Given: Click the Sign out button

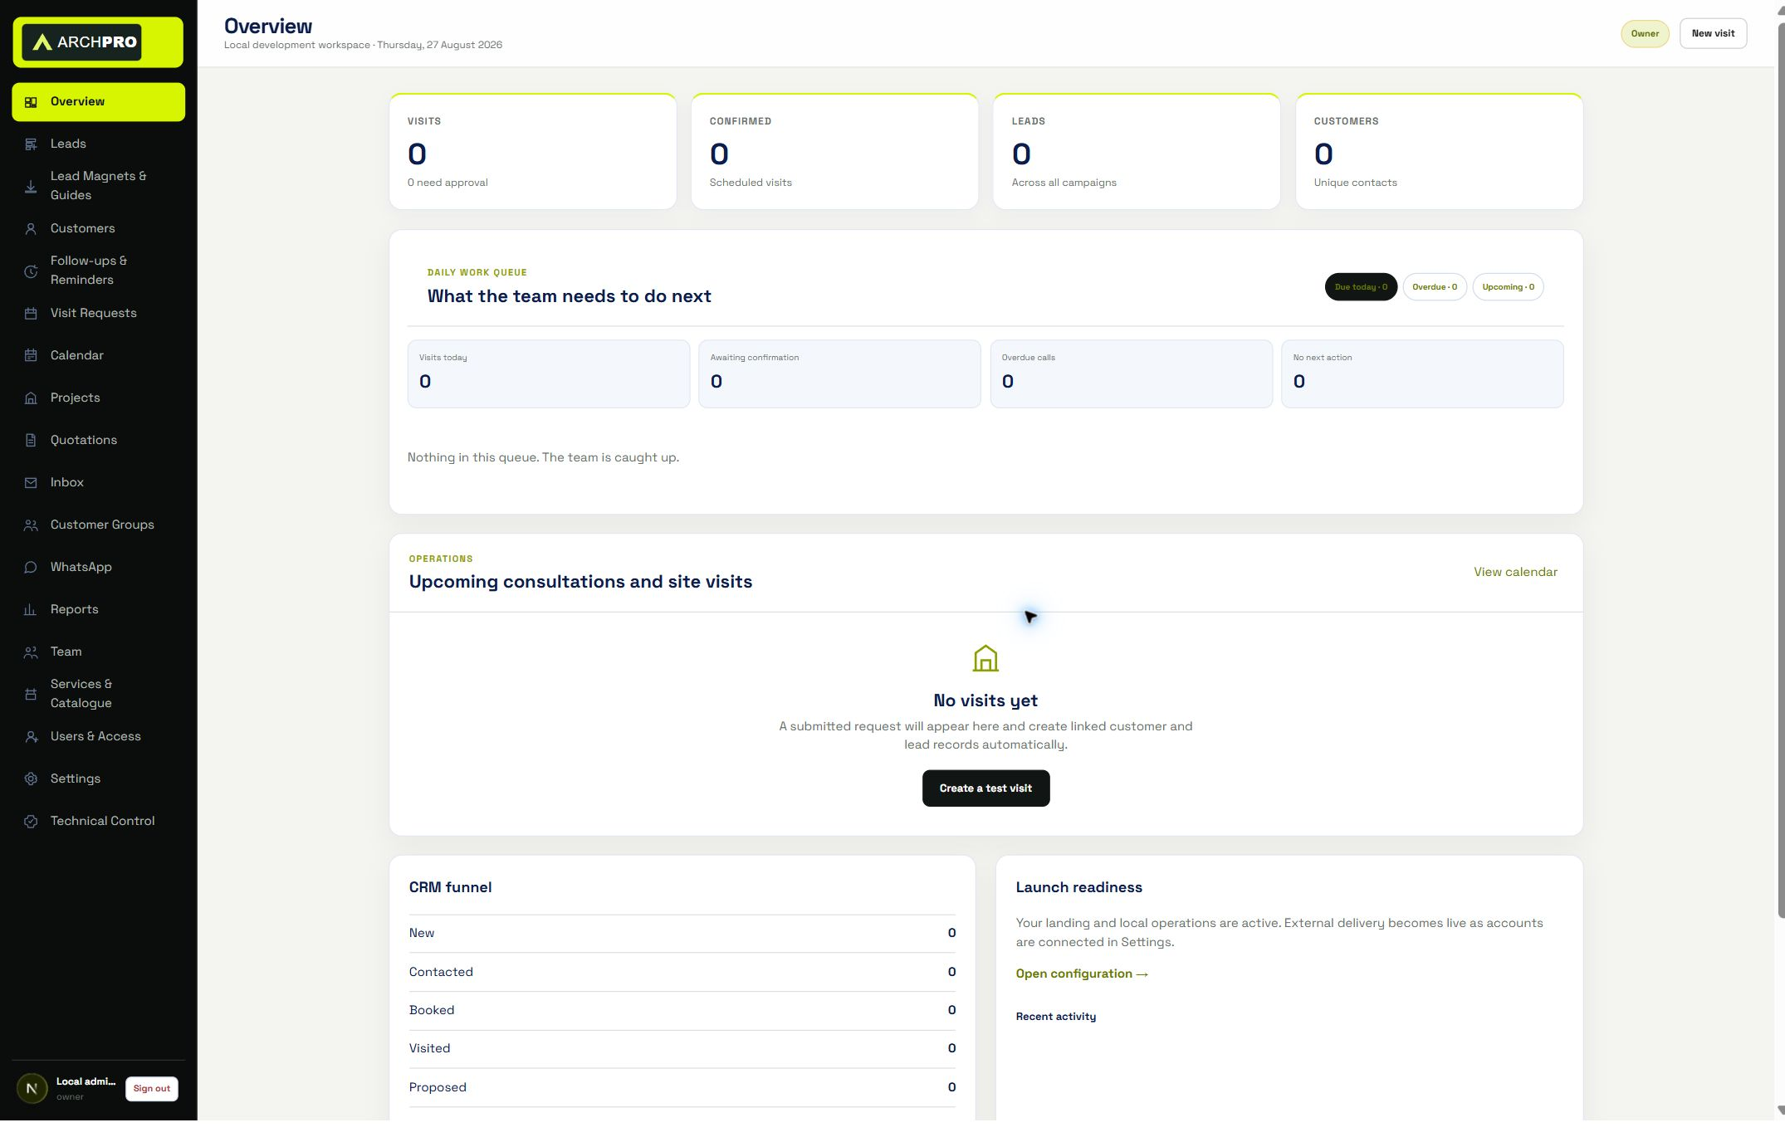Looking at the screenshot, I should click(152, 1089).
